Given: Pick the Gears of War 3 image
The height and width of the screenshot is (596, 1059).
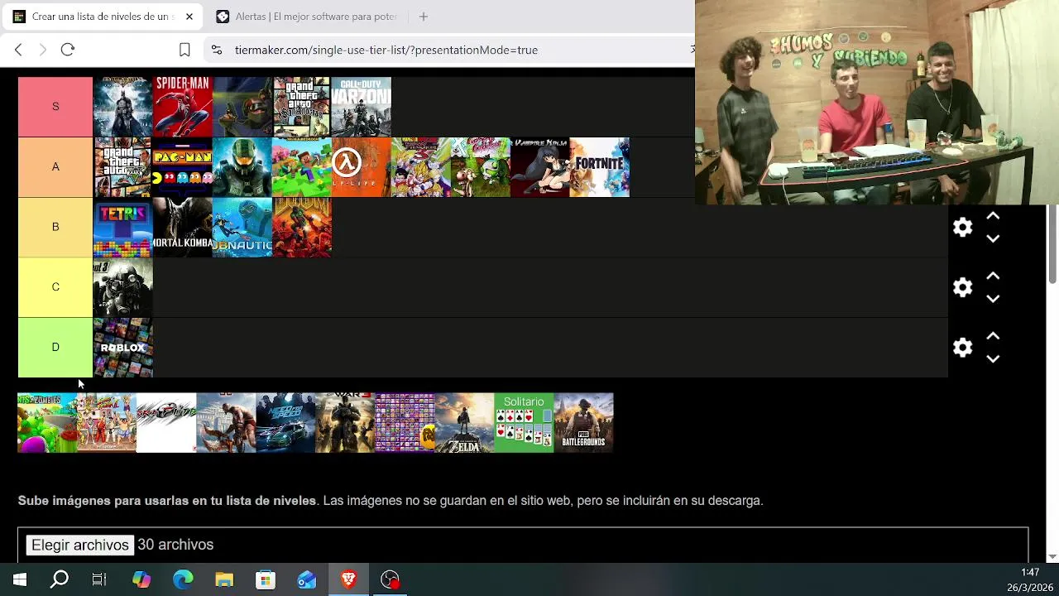Looking at the screenshot, I should coord(345,423).
